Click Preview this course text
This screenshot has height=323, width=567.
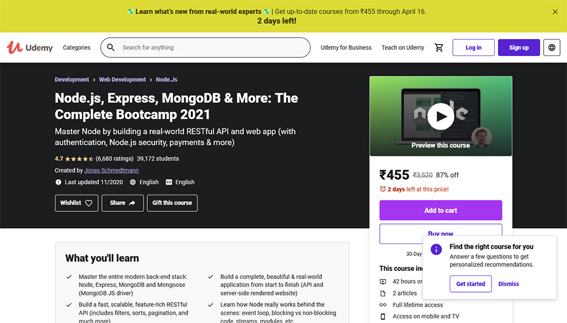[440, 145]
